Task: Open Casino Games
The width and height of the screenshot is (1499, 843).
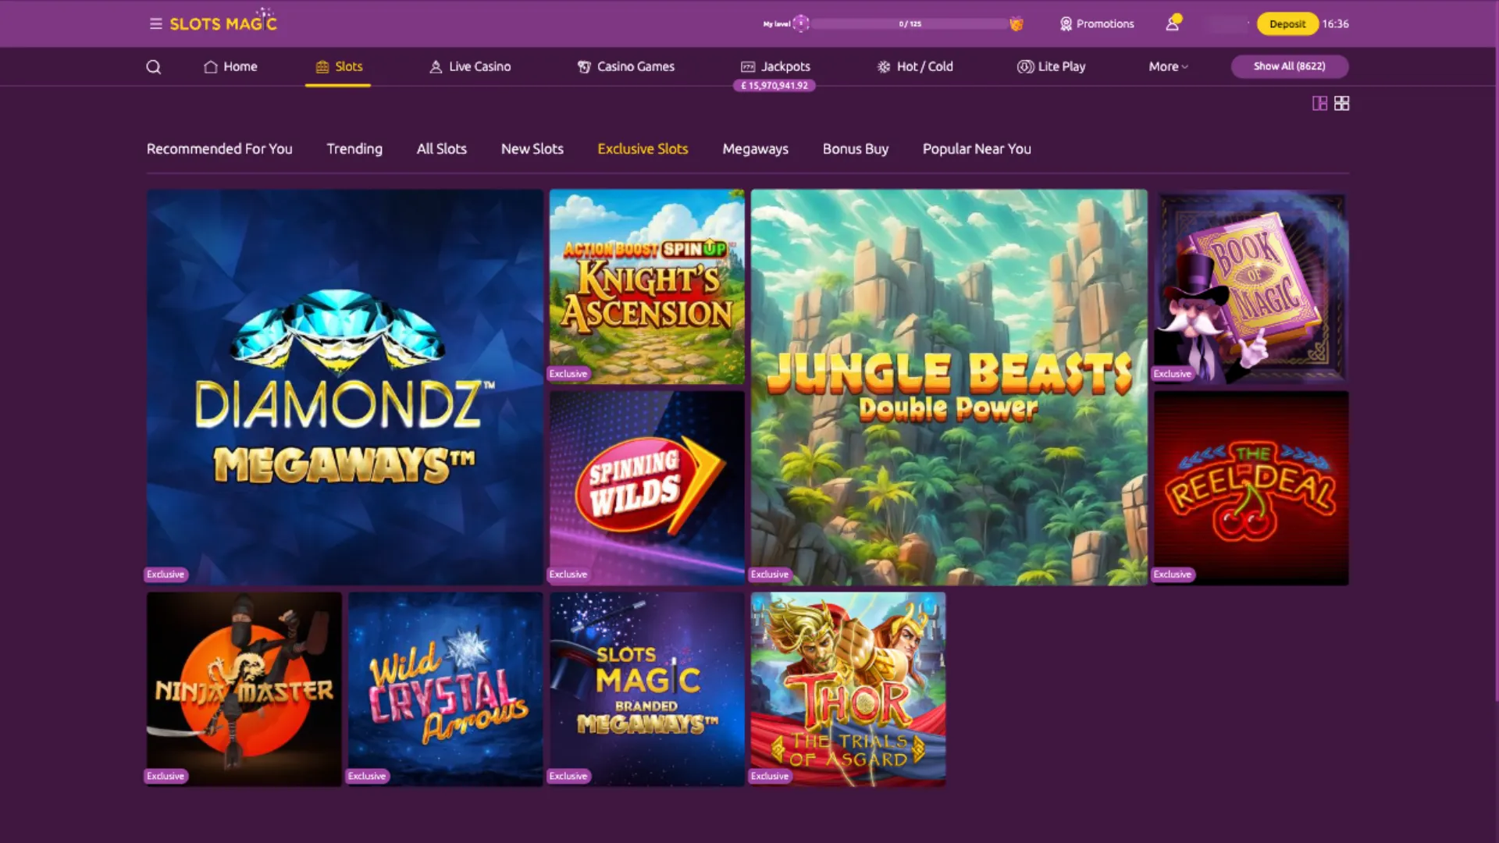Action: click(x=625, y=66)
